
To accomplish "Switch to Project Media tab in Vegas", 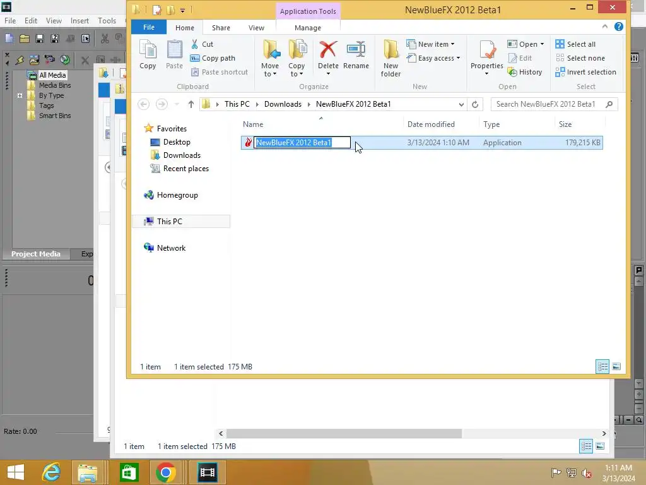I will pyautogui.click(x=35, y=254).
